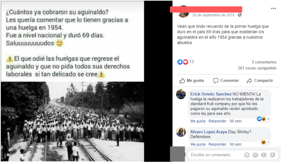Screen dimensions: 290x164
Task: Open the emoji picker in comment box
Action: [x=247, y=155]
